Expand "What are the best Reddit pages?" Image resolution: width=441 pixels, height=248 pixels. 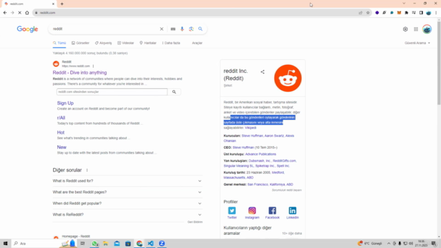click(x=127, y=192)
